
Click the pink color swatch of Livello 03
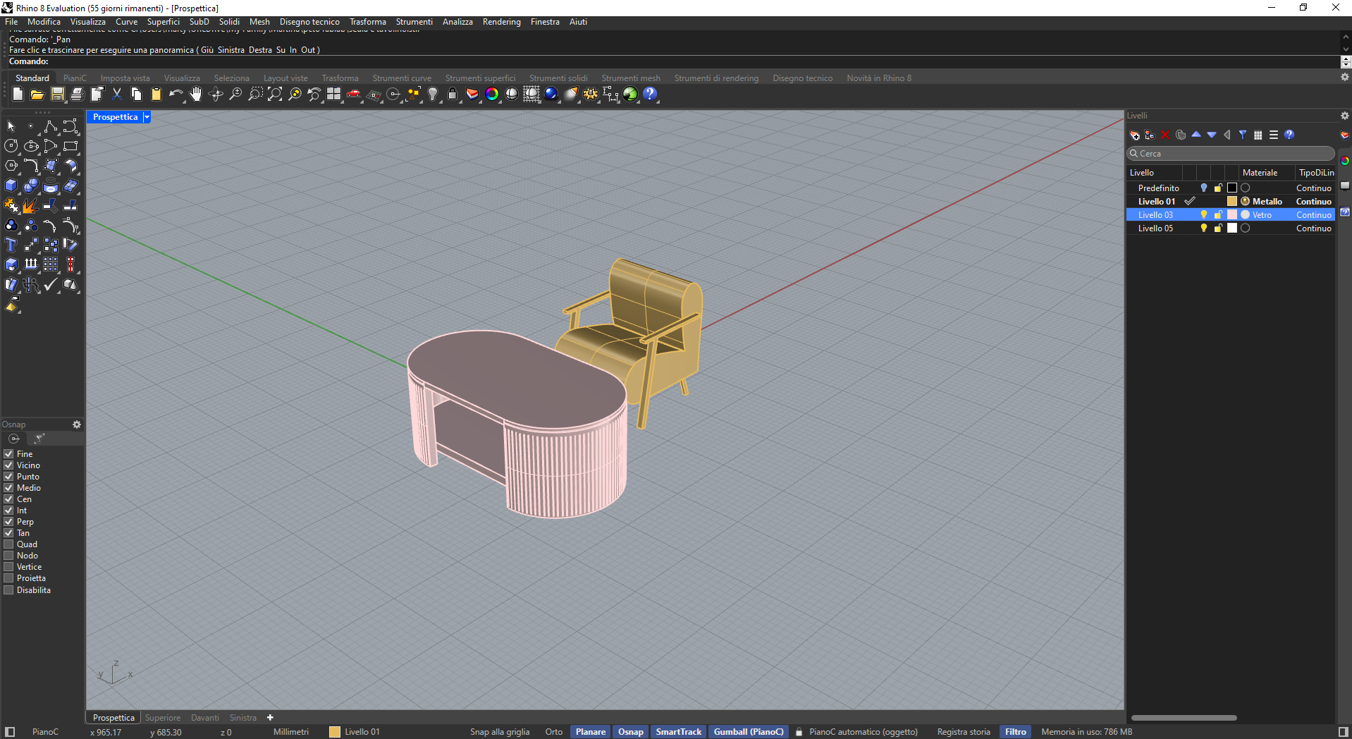[x=1231, y=214]
